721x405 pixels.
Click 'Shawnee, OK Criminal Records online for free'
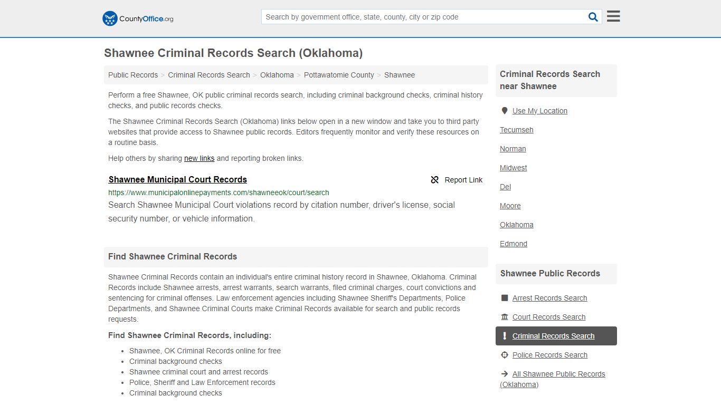click(x=205, y=351)
